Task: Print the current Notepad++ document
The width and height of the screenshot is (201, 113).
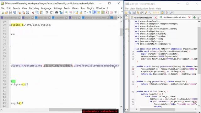Action: (x=28, y=12)
